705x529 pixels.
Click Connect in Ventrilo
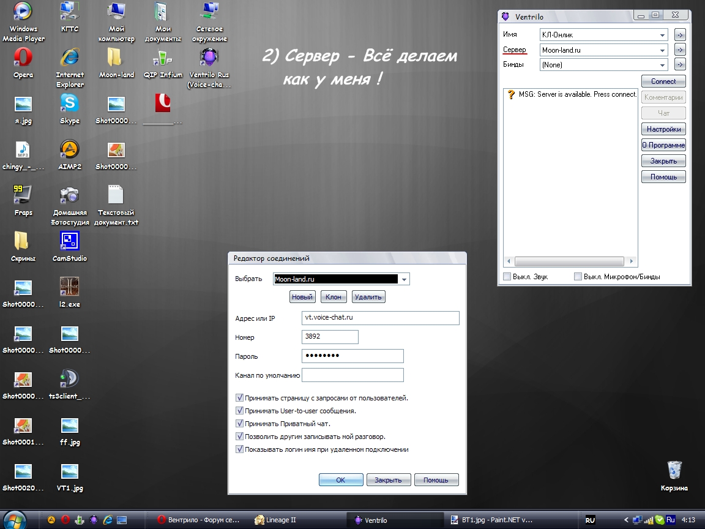[x=663, y=81]
